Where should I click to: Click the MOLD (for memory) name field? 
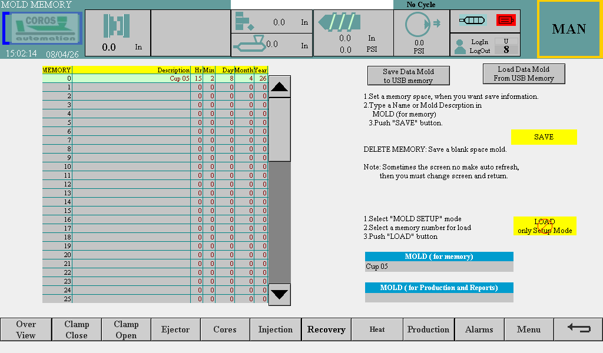(x=439, y=267)
